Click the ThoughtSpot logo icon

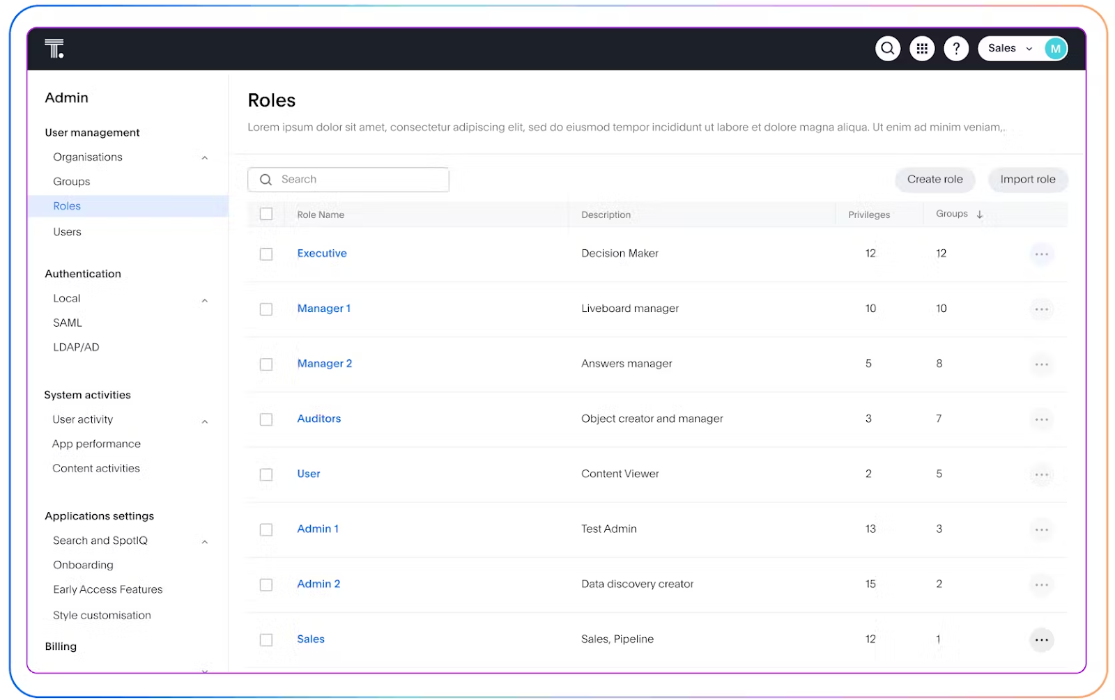(x=54, y=49)
